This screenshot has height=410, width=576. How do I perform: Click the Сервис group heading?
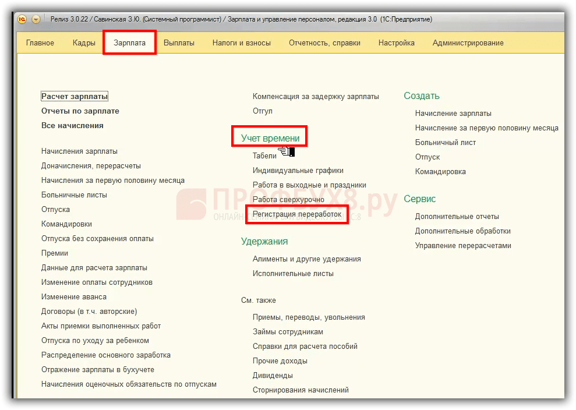(419, 199)
